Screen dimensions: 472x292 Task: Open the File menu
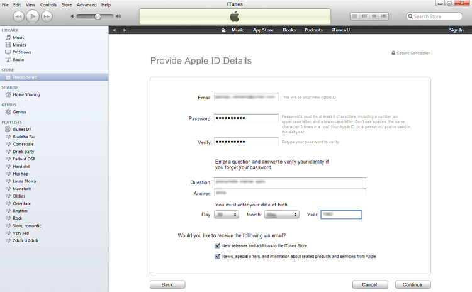point(6,4)
